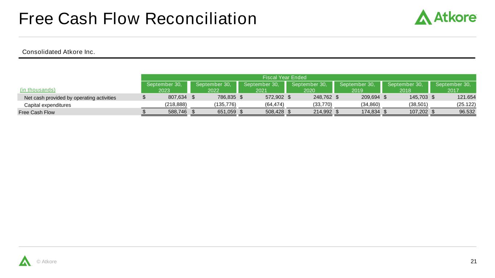Select the September 30, 2019 column header
Screen dimensions: 495x278
coord(357,87)
